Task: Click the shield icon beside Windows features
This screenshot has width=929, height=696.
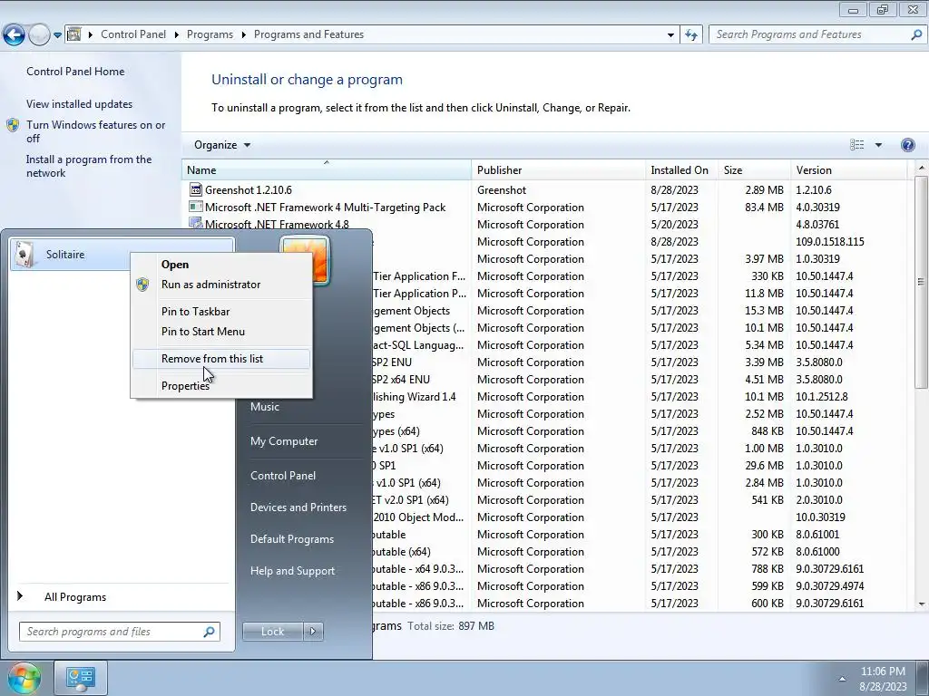Action: (13, 125)
